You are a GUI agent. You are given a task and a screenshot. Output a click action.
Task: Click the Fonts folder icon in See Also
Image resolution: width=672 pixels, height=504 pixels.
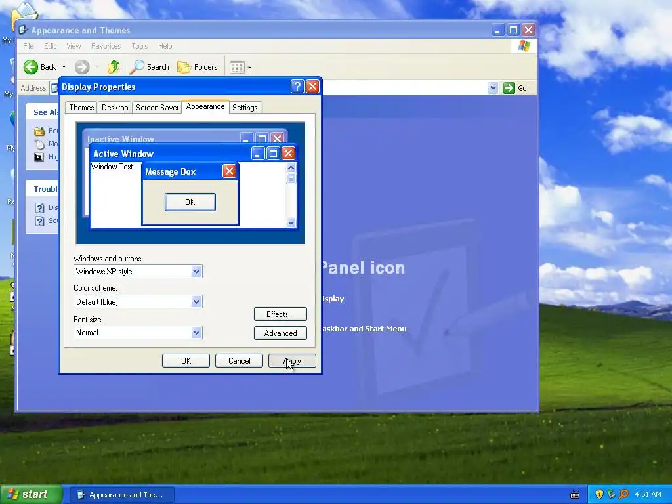pyautogui.click(x=39, y=131)
